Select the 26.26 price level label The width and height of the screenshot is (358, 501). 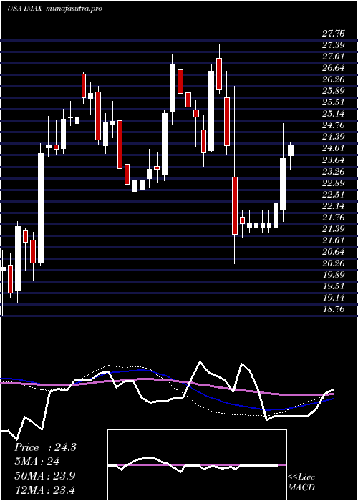(x=334, y=79)
